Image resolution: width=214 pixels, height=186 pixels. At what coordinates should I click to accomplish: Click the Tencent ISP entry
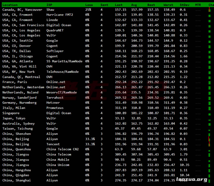click(x=53, y=144)
